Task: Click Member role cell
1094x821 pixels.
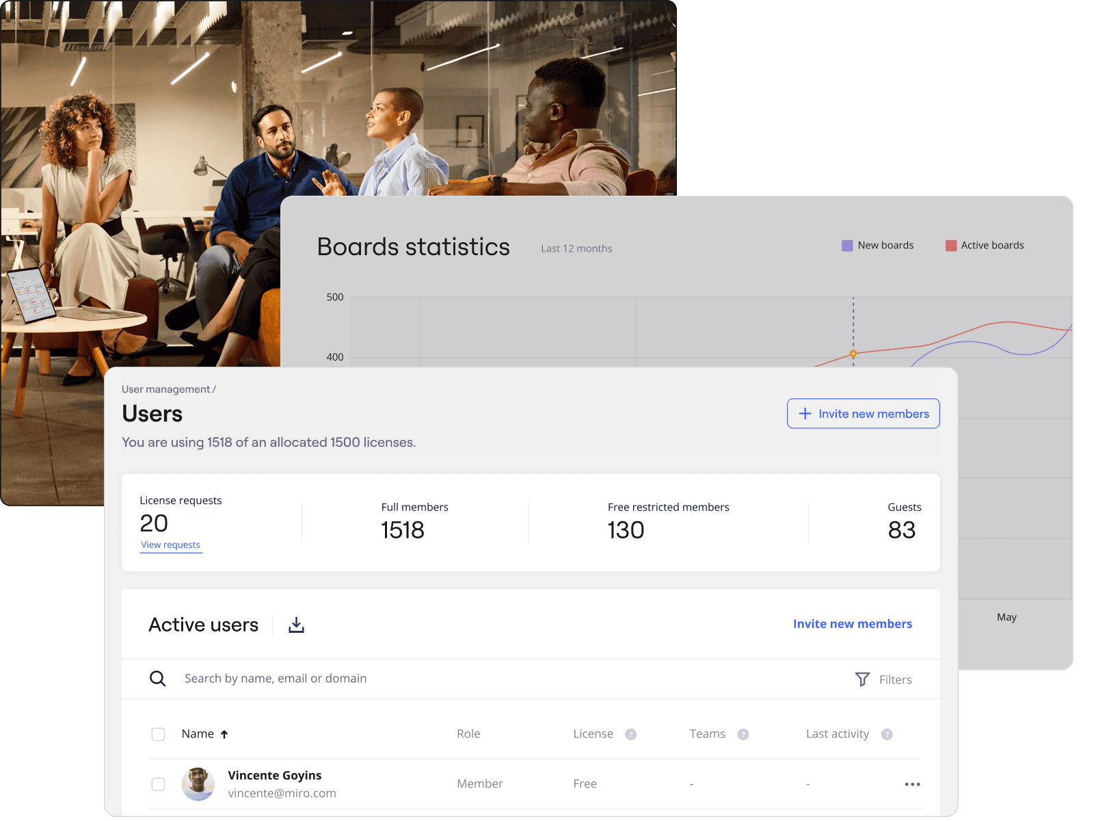Action: 480,784
